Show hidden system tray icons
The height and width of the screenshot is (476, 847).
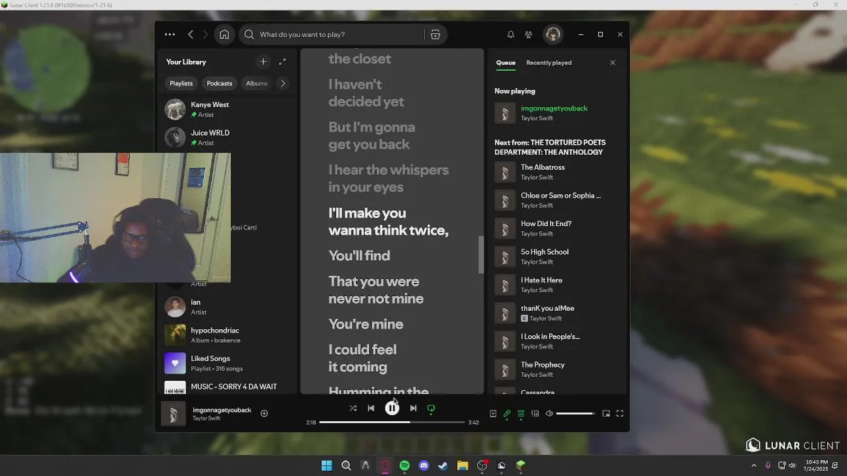(754, 465)
